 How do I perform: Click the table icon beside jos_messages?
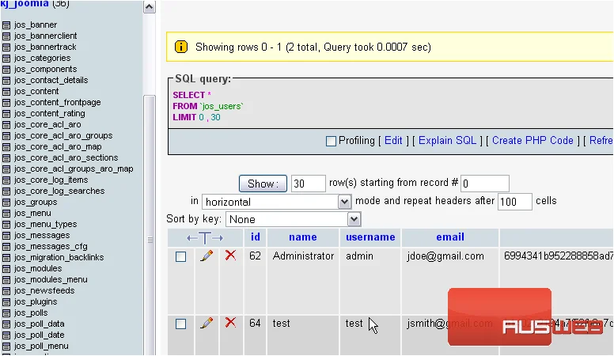coord(6,236)
